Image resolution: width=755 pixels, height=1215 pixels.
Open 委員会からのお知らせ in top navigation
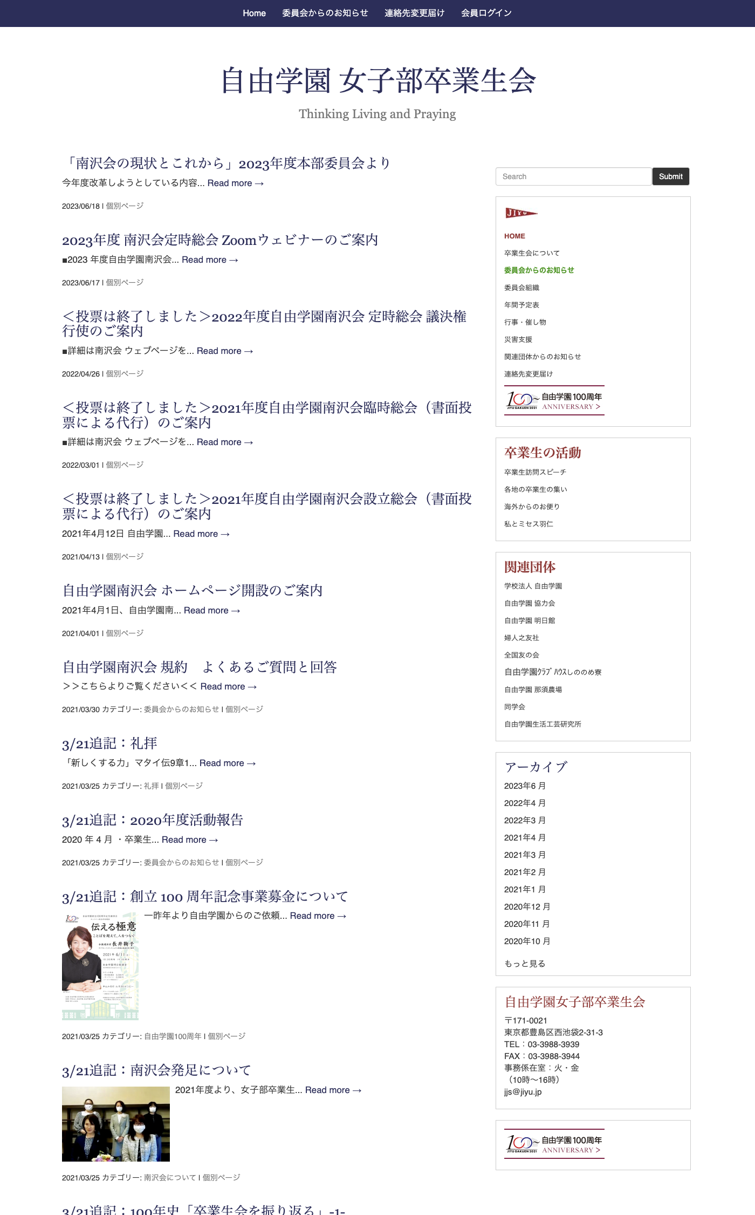325,13
